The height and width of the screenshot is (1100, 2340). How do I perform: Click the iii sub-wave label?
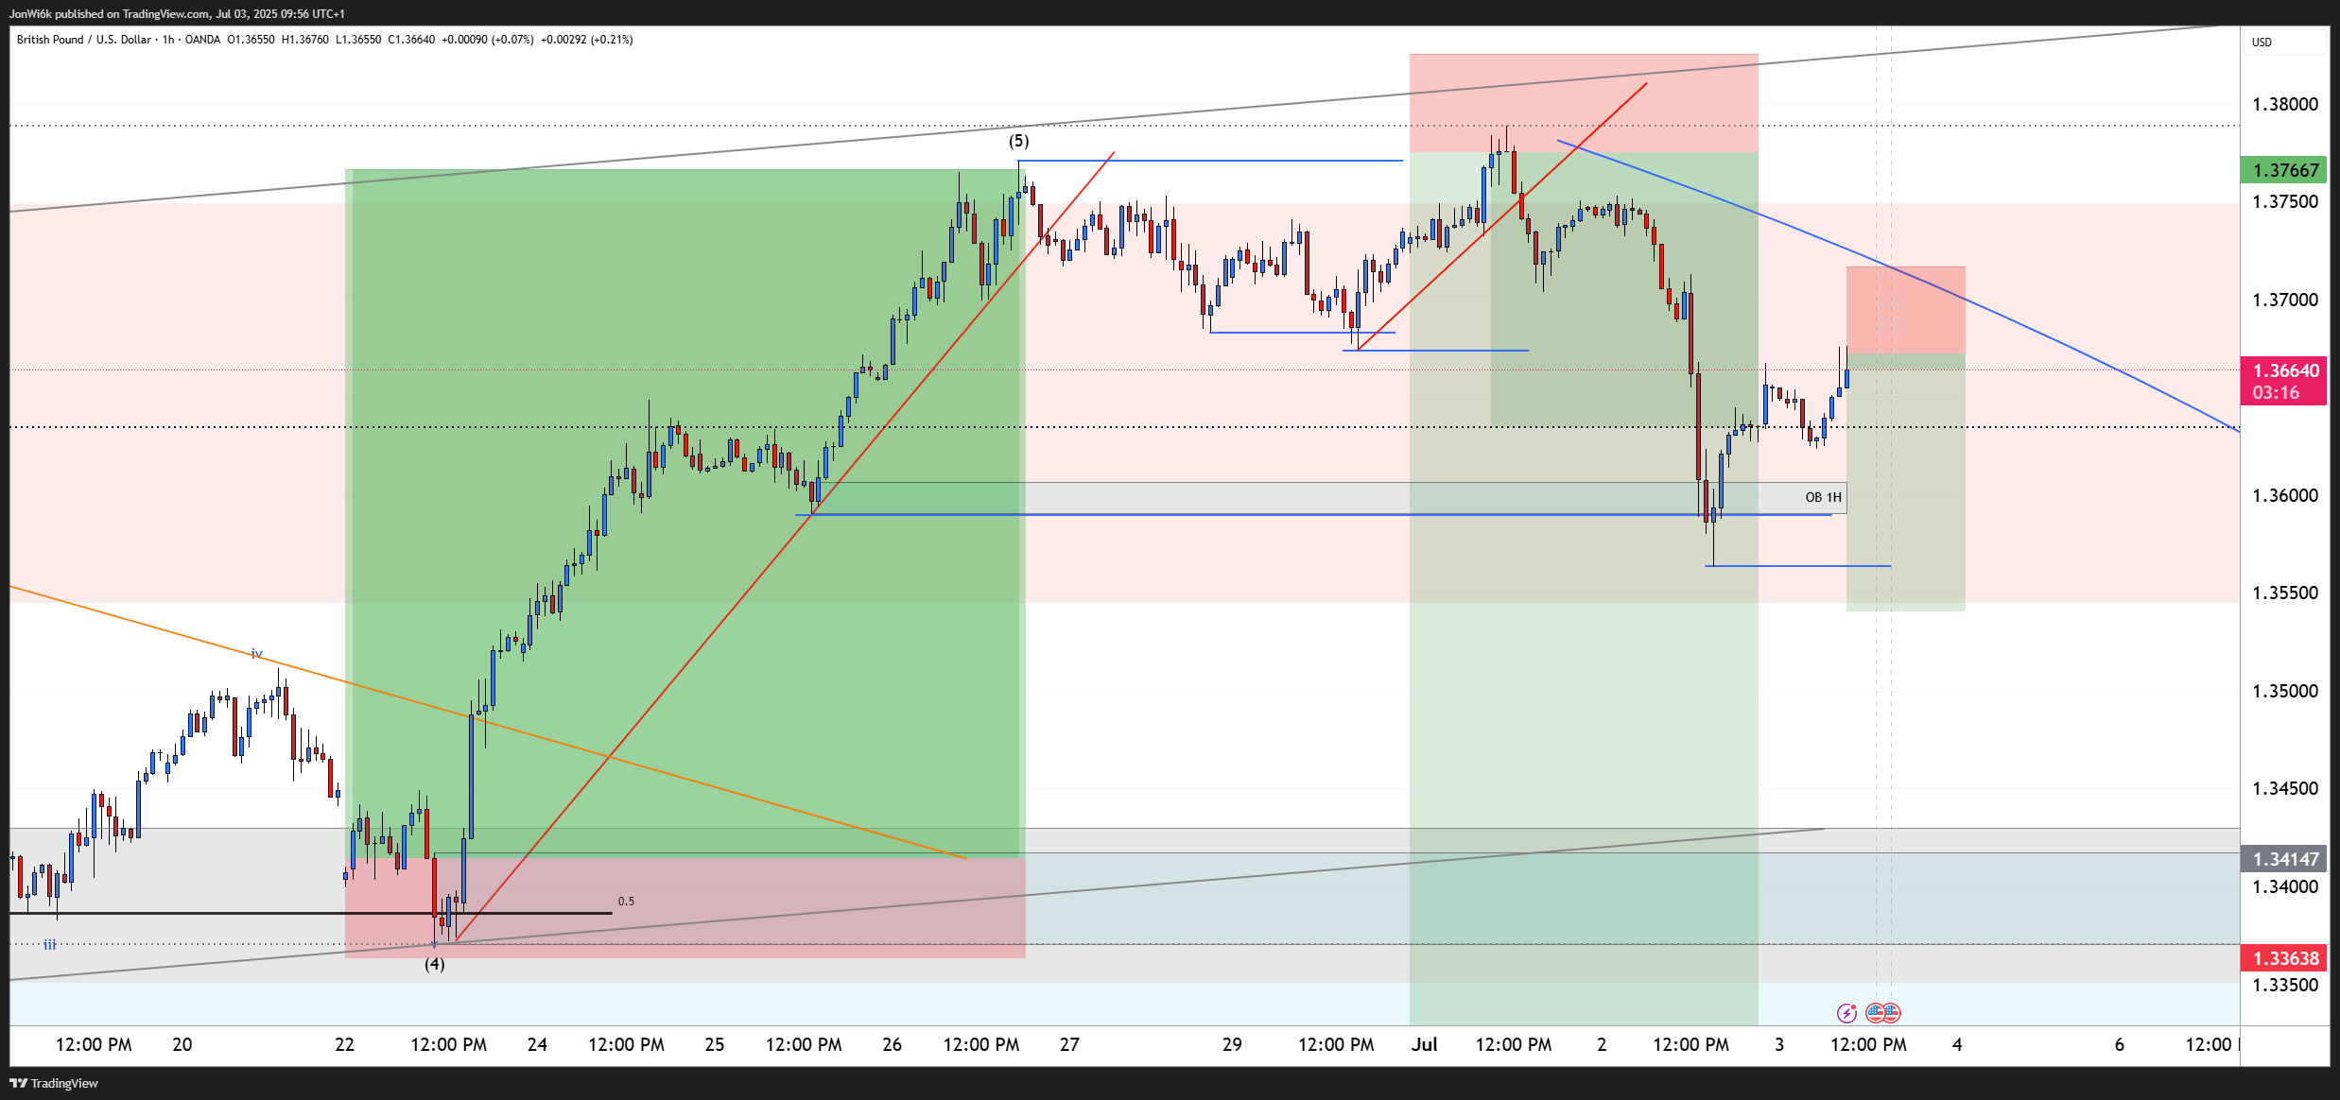coord(49,944)
